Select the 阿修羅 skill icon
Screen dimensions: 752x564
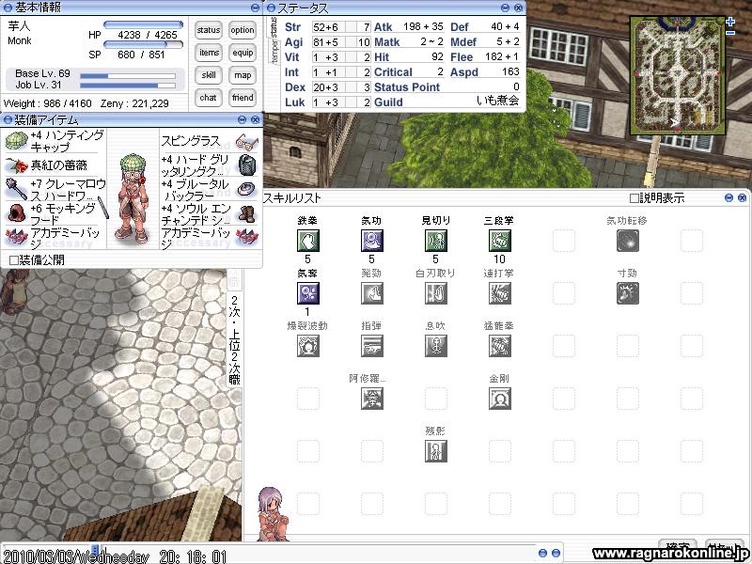371,399
